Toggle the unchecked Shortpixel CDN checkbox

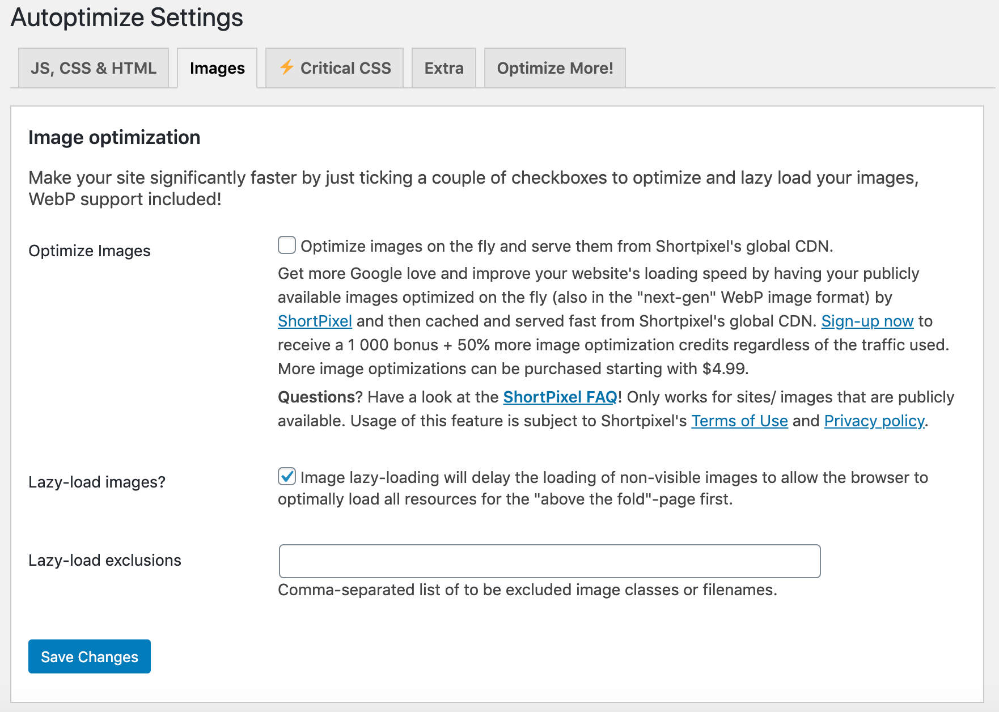[286, 245]
